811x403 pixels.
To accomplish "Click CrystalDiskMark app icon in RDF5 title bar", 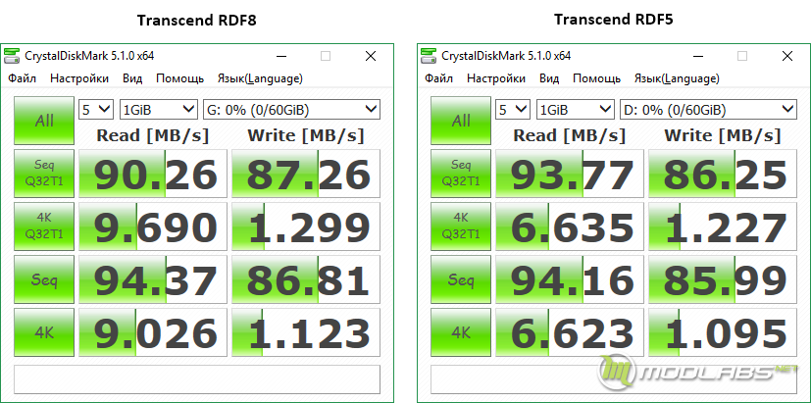I will pyautogui.click(x=429, y=56).
